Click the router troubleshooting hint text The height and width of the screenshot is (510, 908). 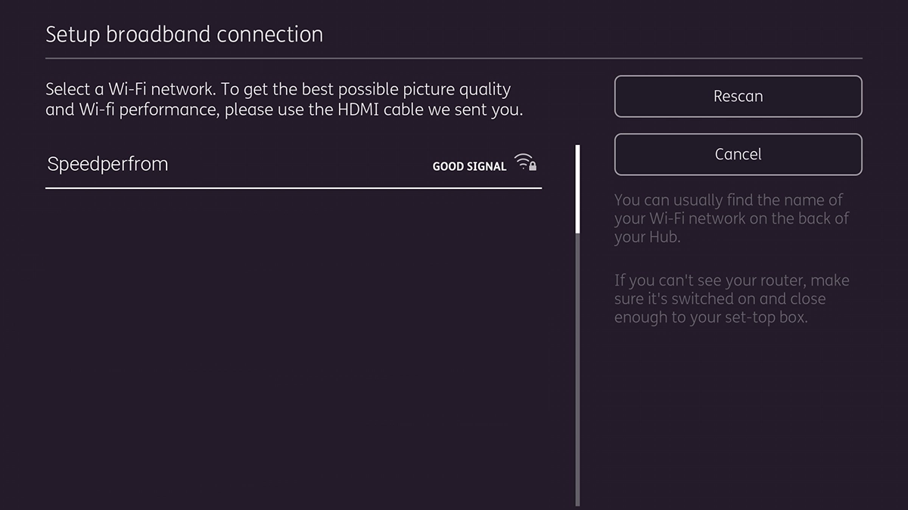click(731, 298)
